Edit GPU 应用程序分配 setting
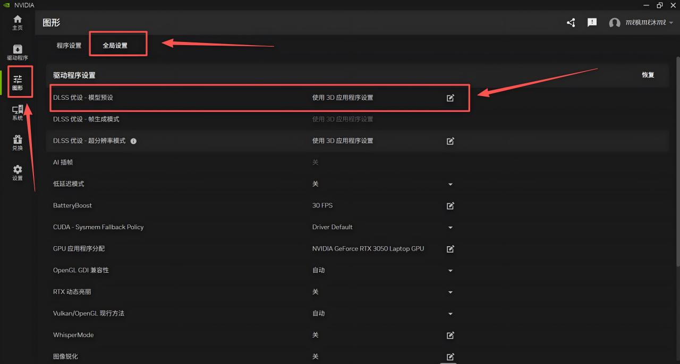680x364 pixels. click(450, 249)
